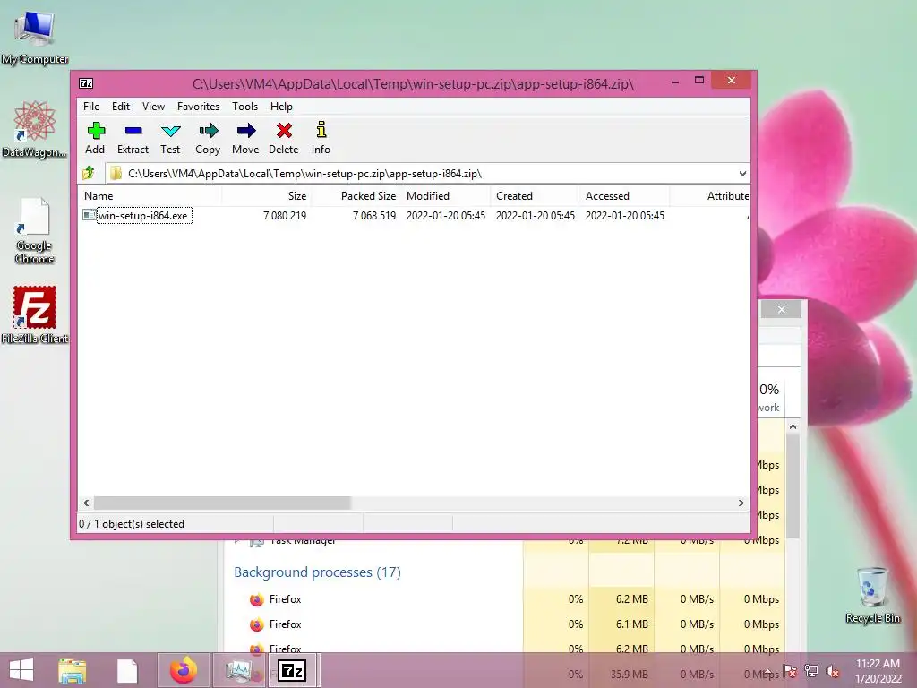Click Task Manager scrollbar up arrow
The width and height of the screenshot is (917, 688).
point(793,426)
